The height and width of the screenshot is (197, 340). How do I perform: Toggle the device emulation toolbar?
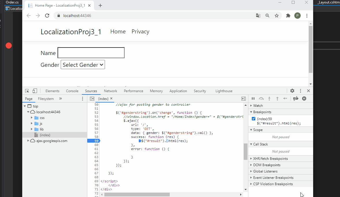[x=35, y=90]
